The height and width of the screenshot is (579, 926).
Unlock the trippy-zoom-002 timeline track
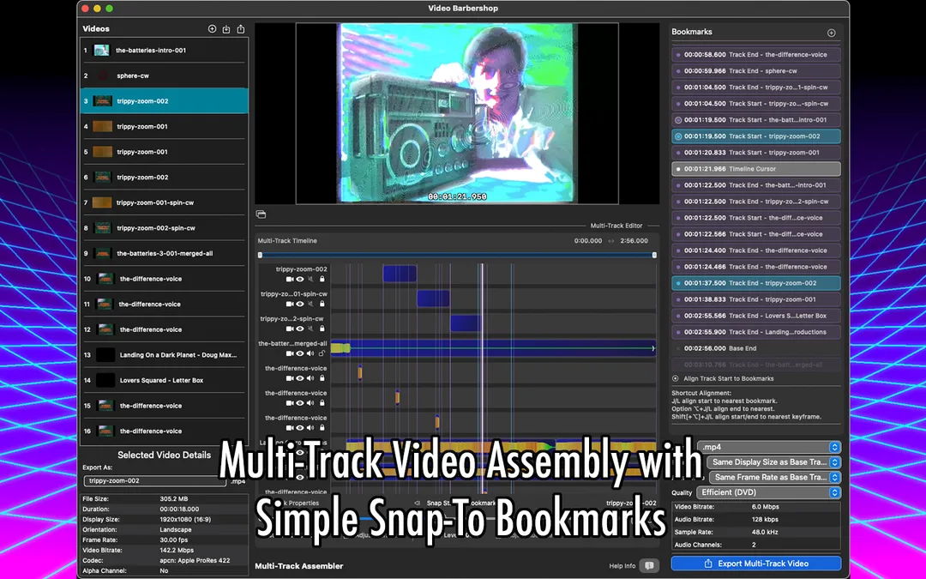click(322, 279)
